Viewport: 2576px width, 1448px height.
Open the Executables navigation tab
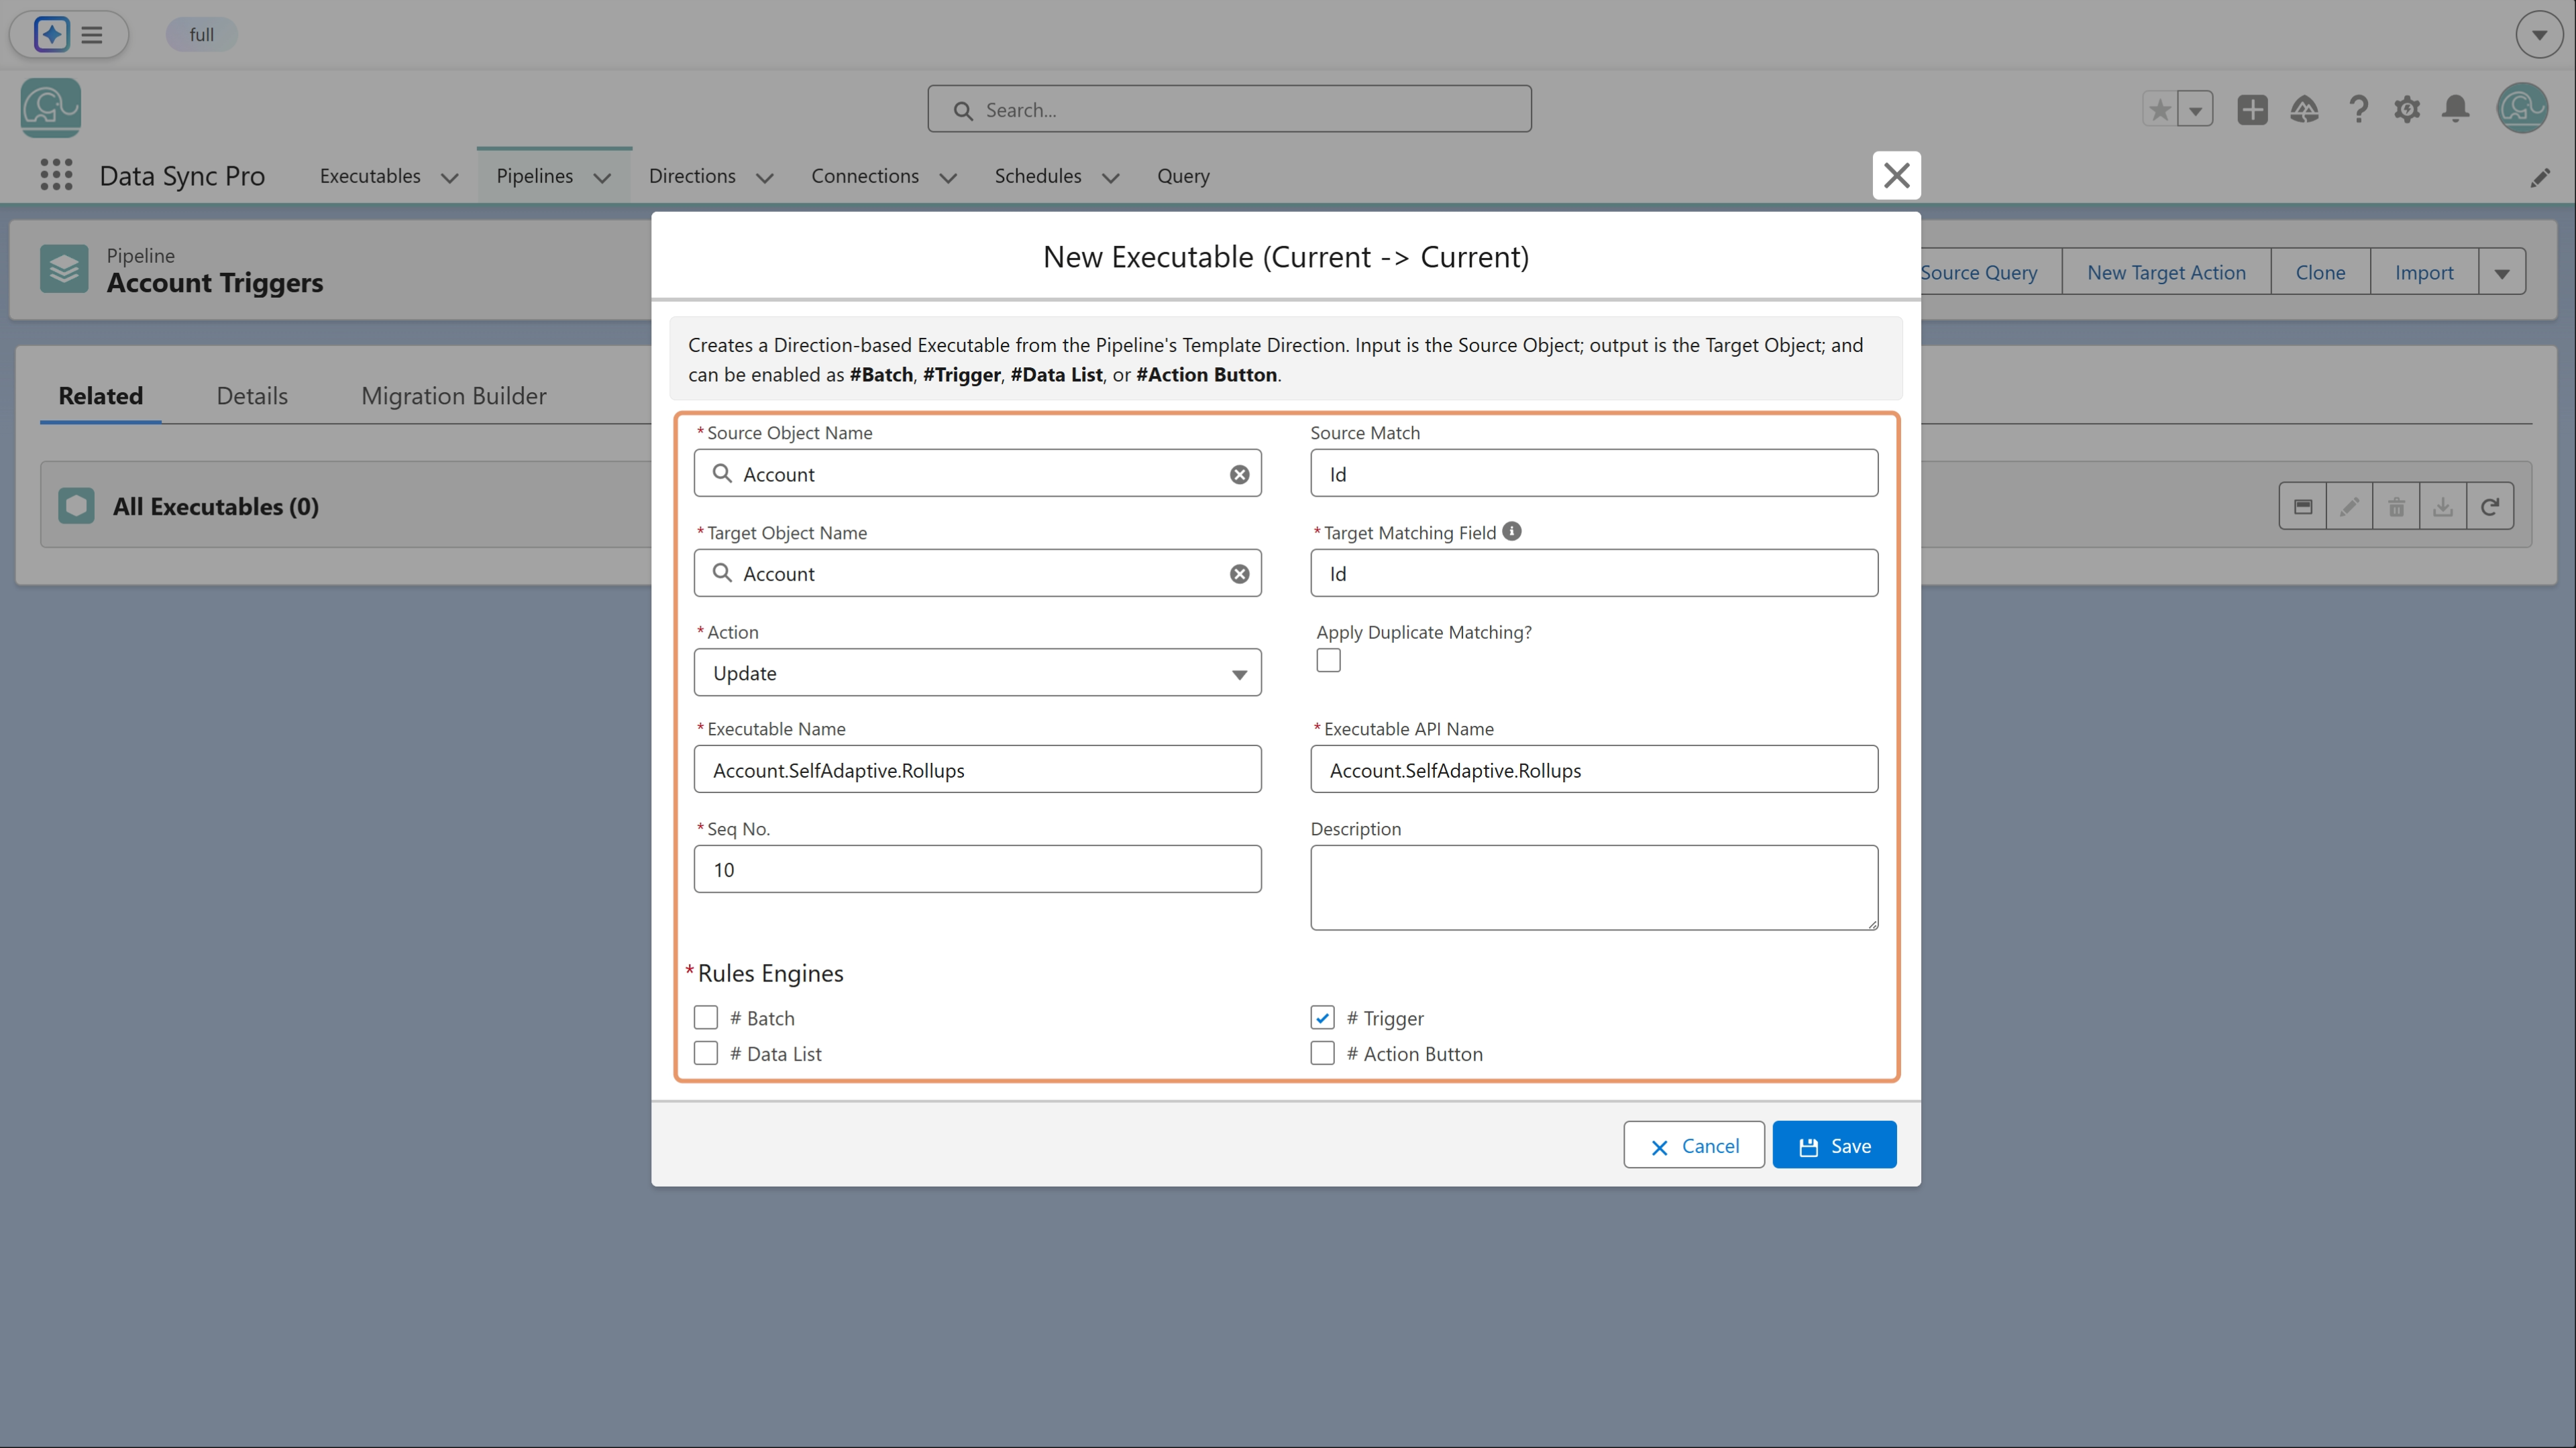click(370, 176)
